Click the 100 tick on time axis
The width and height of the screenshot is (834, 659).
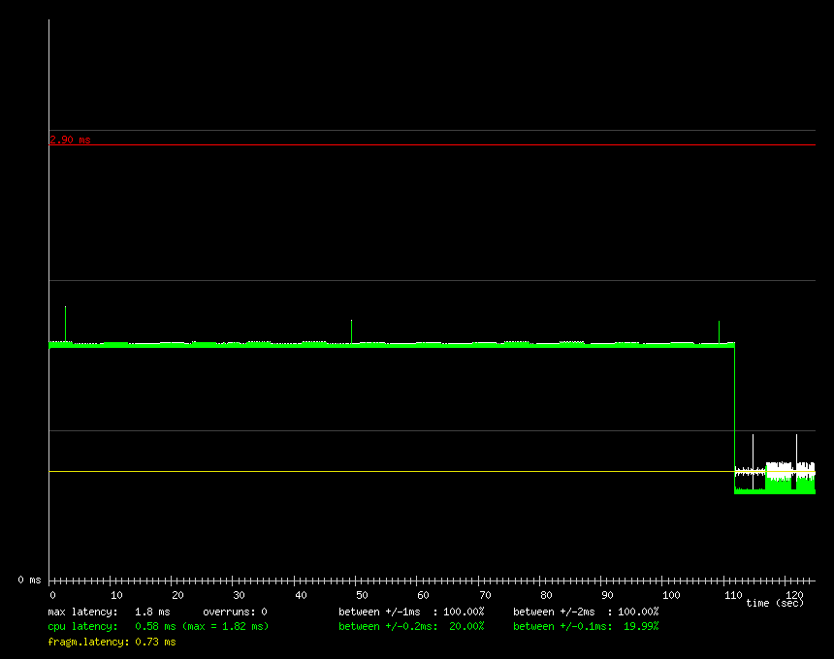(x=669, y=594)
